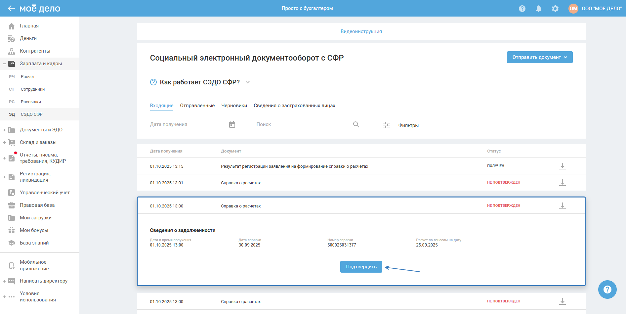Click the Документы и ЭДО folder icon
This screenshot has width=626, height=314.
coord(12,130)
